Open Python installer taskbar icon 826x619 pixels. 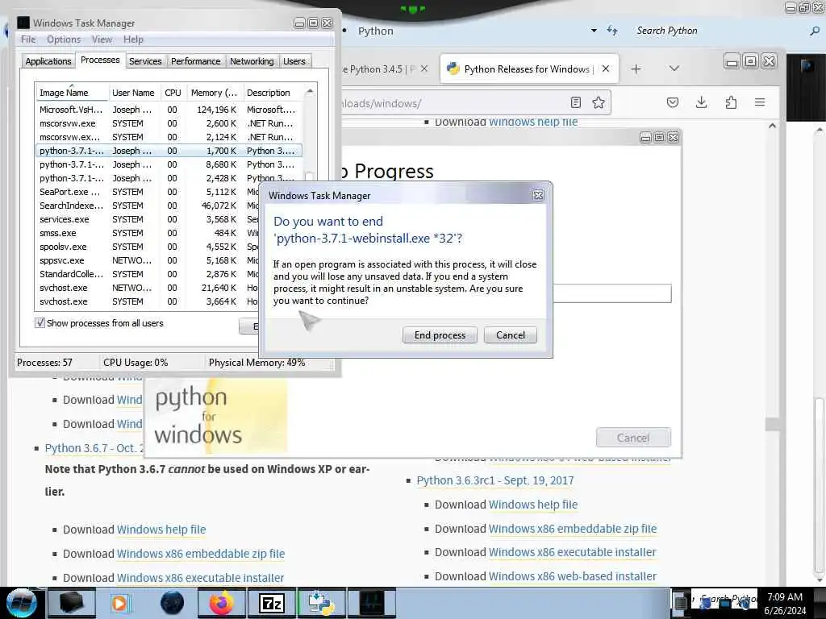click(321, 603)
